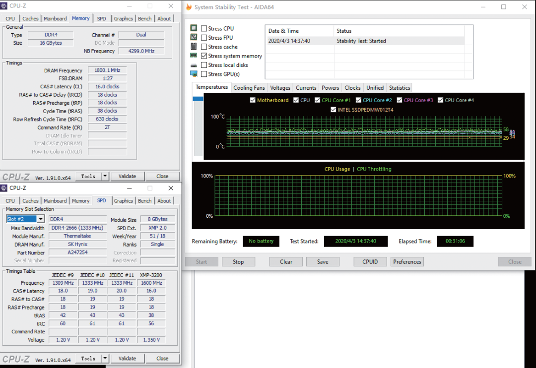
Task: Open the Powers tab
Action: click(330, 88)
